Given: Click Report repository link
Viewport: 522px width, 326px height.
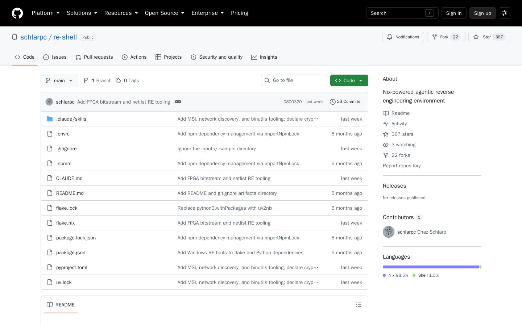Looking at the screenshot, I should [402, 166].
